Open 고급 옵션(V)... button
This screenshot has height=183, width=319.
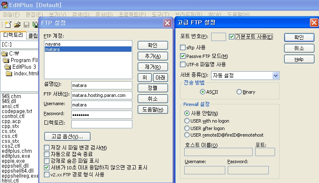tap(67, 136)
